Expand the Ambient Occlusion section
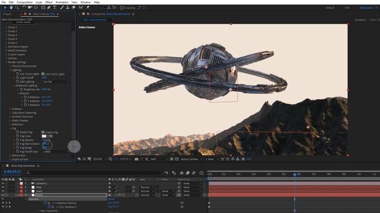 pos(10,117)
